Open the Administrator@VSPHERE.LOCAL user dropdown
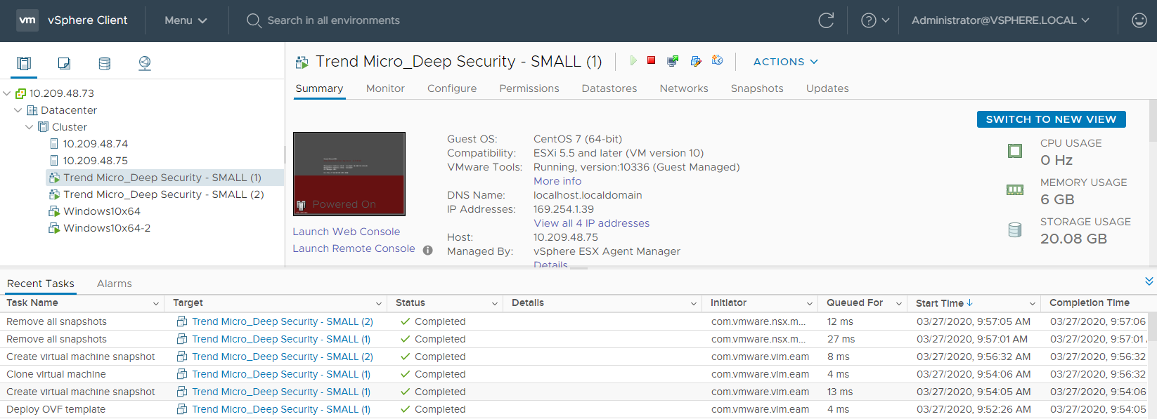1157x419 pixels. [x=1000, y=20]
